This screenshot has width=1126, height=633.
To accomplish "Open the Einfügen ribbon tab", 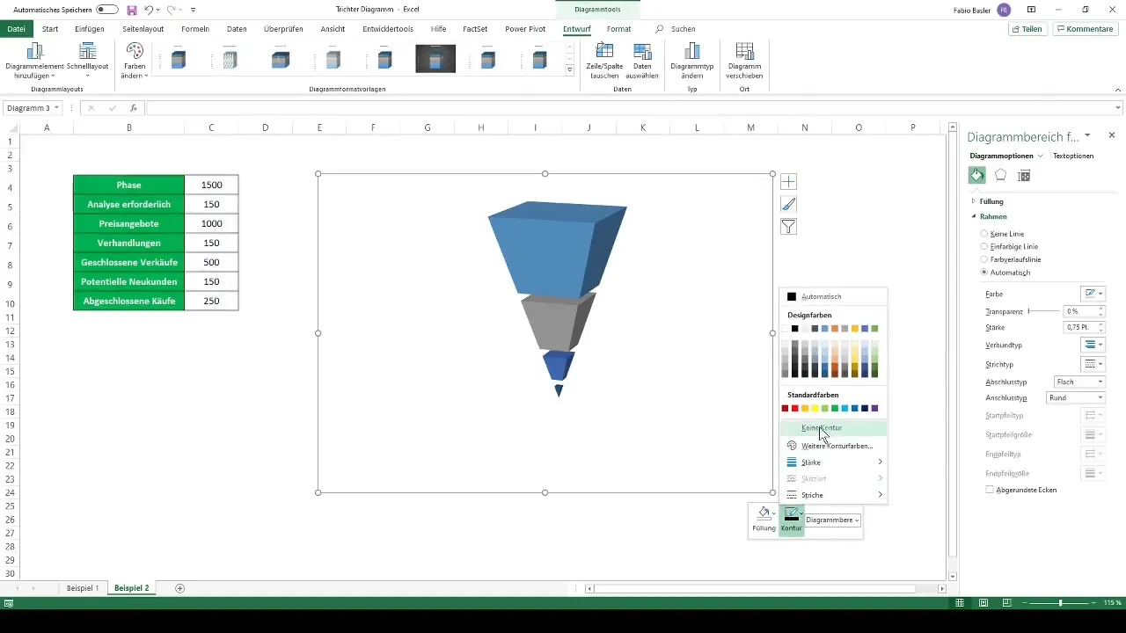I will (x=90, y=29).
